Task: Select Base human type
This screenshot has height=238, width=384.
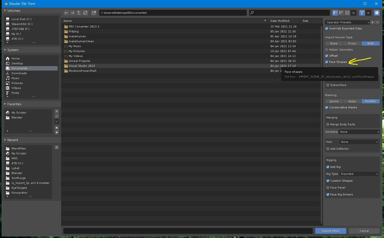Action: coord(334,44)
